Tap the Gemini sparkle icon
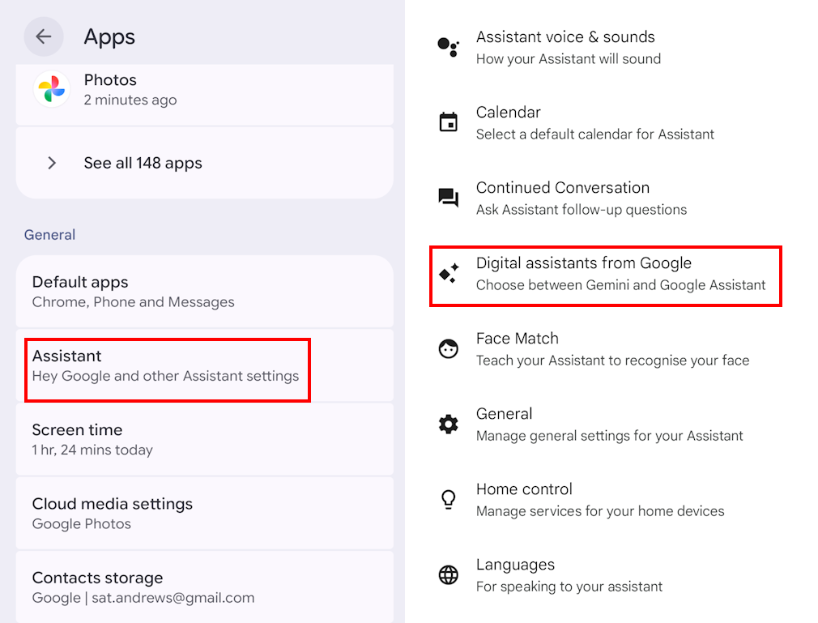Screen dimensions: 818x623 click(449, 274)
